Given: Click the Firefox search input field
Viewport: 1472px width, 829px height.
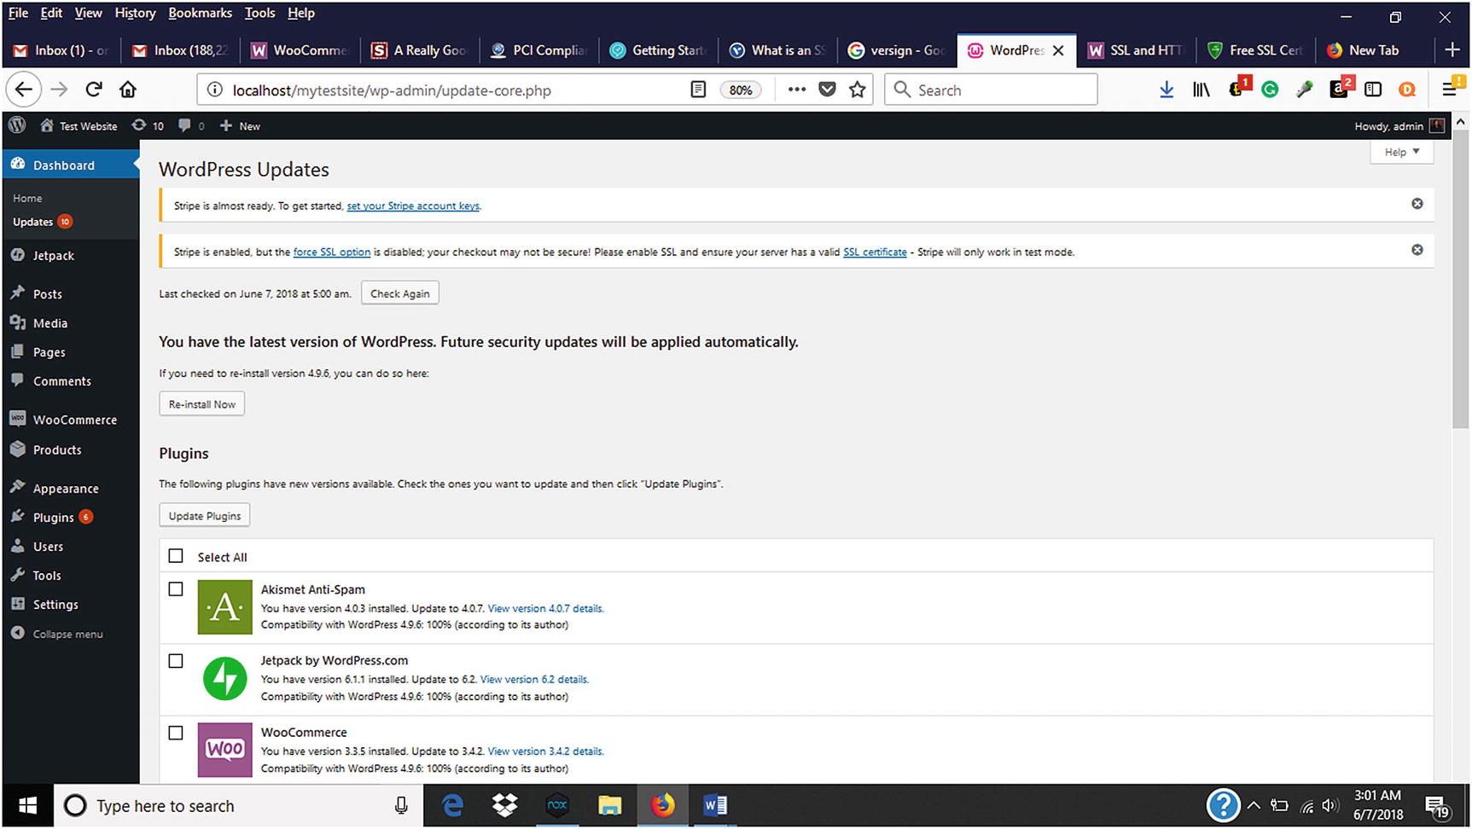Looking at the screenshot, I should click(x=998, y=90).
